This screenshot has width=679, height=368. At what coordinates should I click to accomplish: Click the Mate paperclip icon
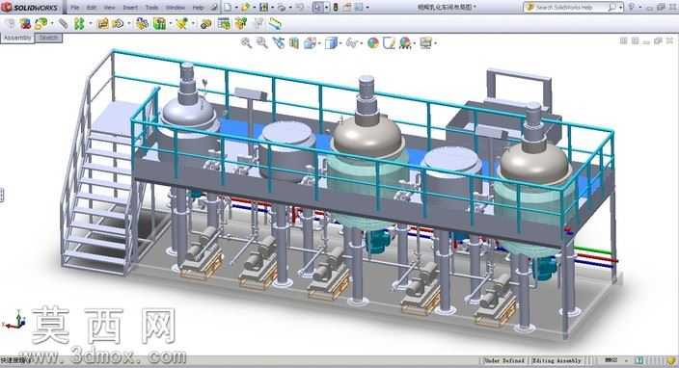64,23
